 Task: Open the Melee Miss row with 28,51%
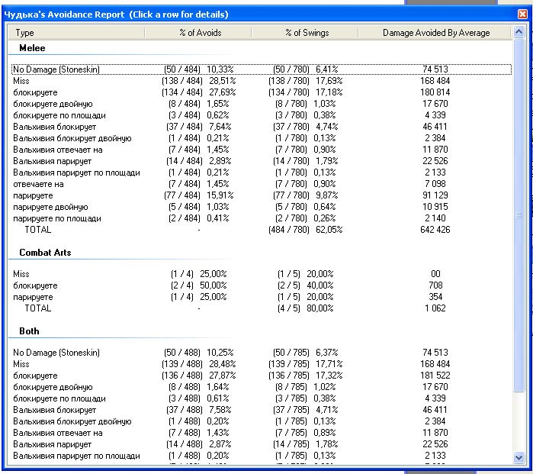[261, 81]
